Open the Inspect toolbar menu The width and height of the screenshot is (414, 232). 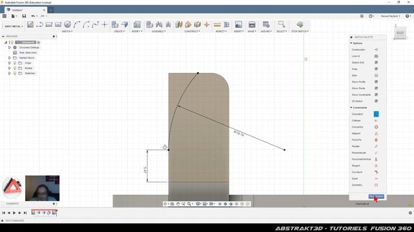pos(221,32)
